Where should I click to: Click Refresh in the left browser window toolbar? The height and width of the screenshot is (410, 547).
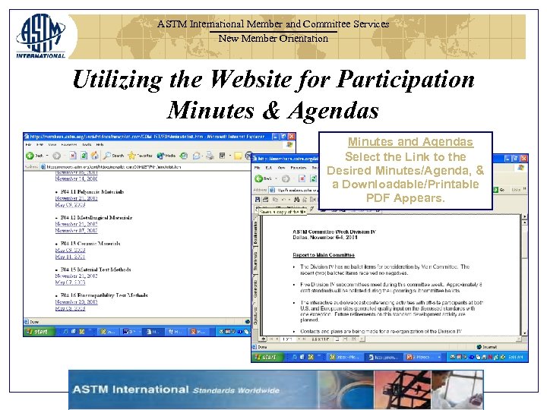[x=84, y=156]
